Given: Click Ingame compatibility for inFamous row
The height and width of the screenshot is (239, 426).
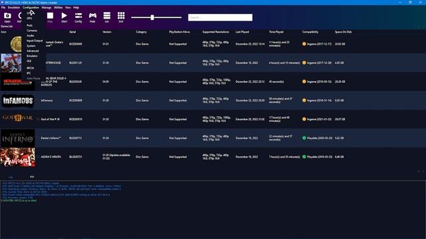Looking at the screenshot, I should click(317, 100).
